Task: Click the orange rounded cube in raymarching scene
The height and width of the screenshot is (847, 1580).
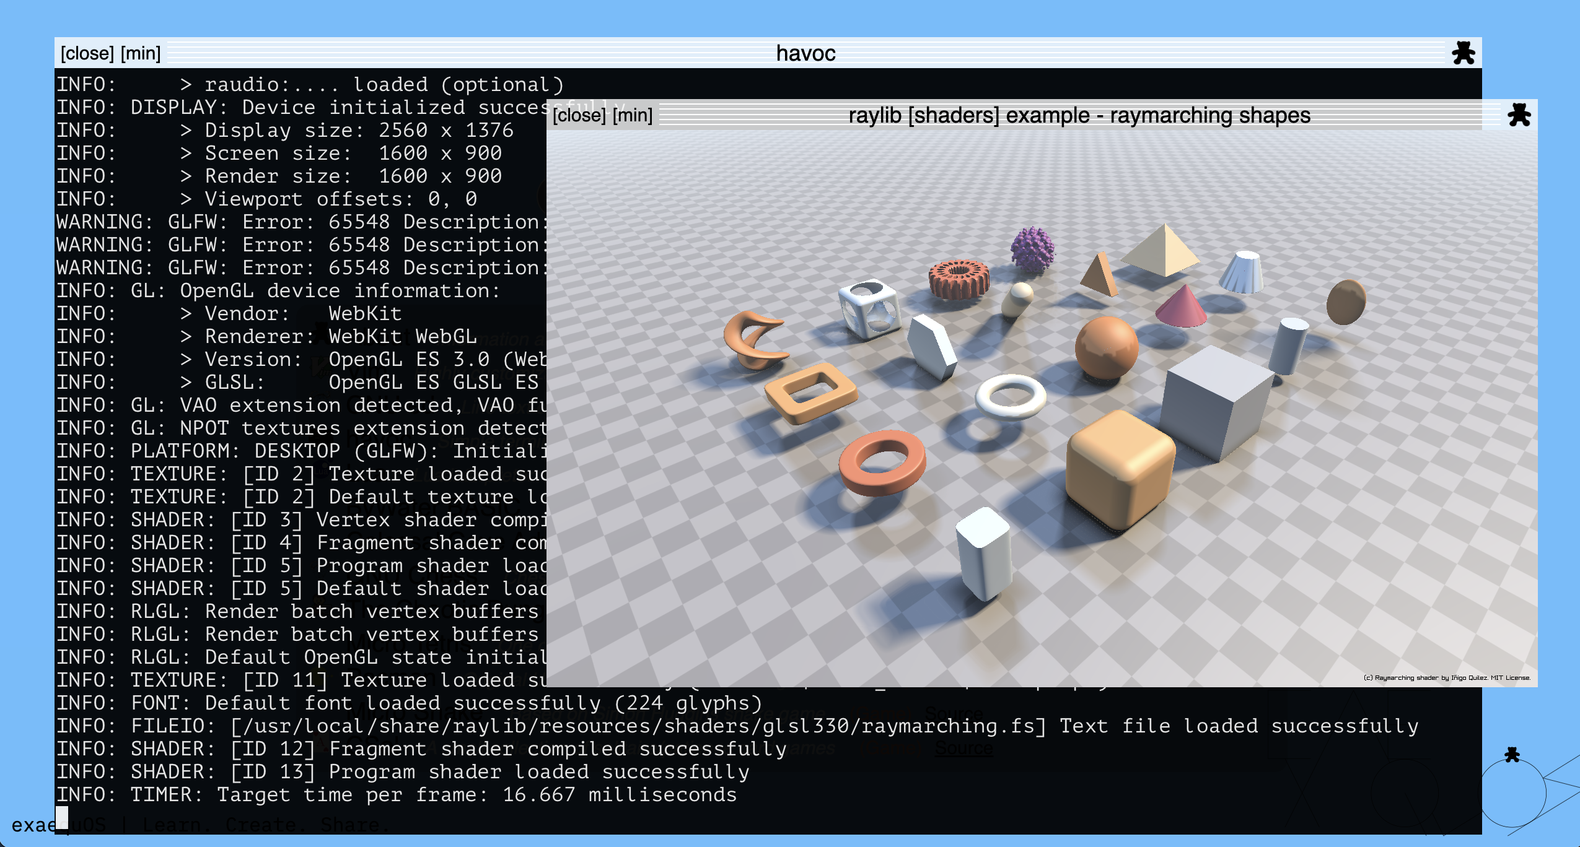Action: click(1120, 471)
